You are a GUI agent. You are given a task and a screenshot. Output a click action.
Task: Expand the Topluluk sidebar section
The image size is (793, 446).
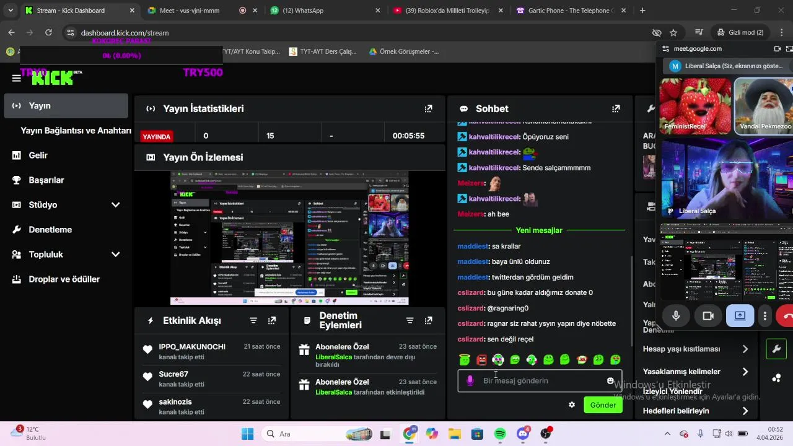click(x=115, y=254)
